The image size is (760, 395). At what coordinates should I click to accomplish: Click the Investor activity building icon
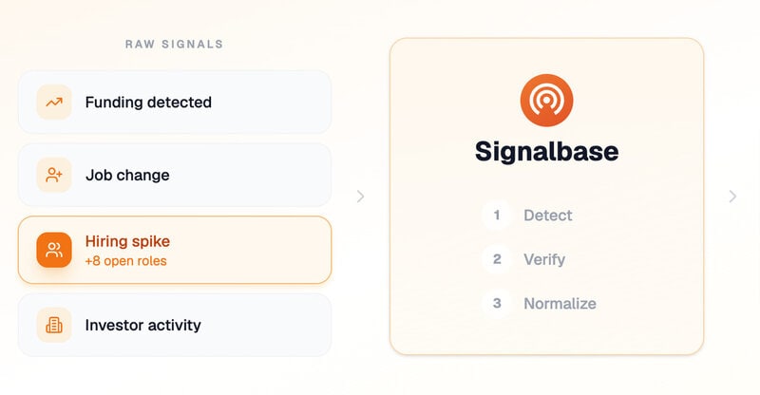coord(54,325)
